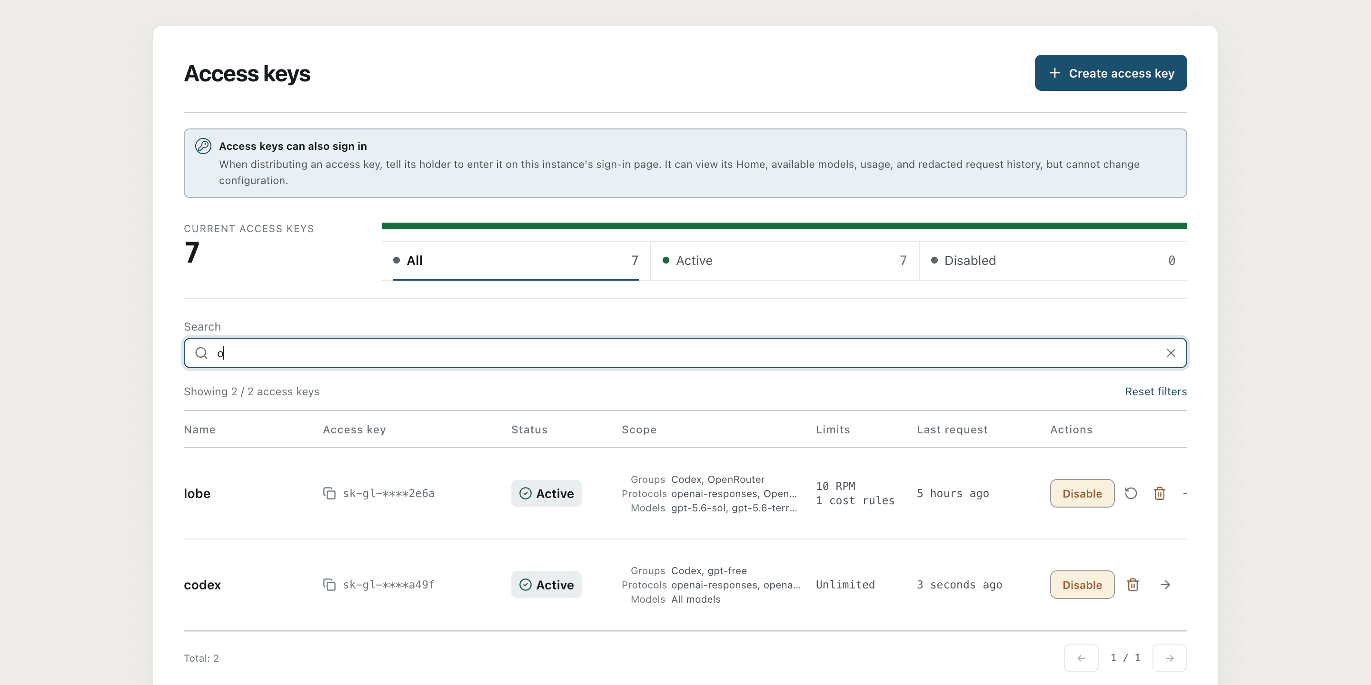1371x685 pixels.
Task: Focus the access key search field
Action: coord(685,353)
